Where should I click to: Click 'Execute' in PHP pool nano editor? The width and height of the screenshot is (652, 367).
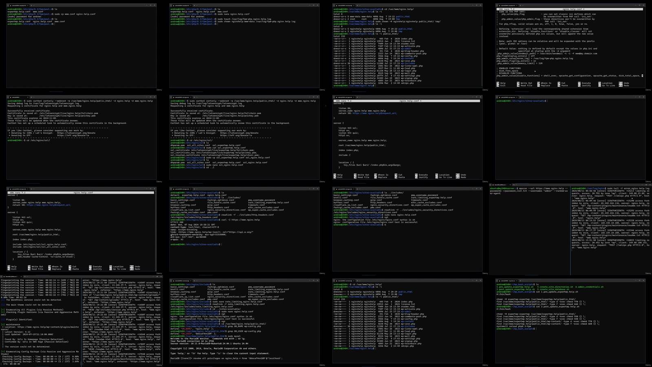coord(586,83)
